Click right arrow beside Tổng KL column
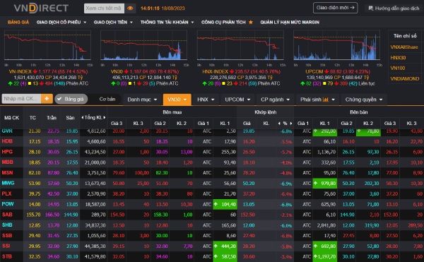 point(105,117)
